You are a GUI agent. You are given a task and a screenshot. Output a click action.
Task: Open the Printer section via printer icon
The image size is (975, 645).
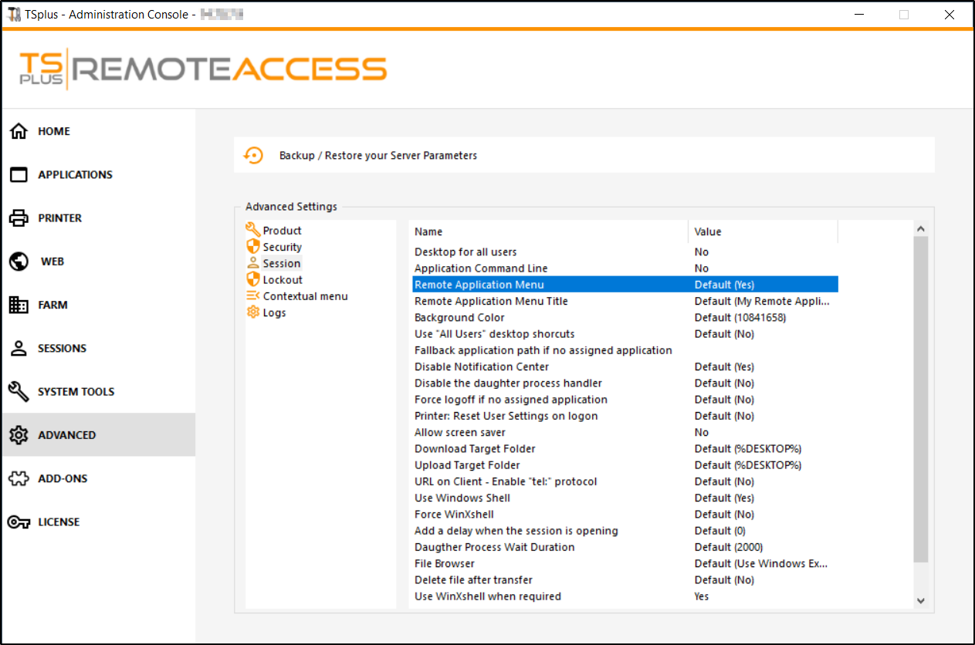19,218
